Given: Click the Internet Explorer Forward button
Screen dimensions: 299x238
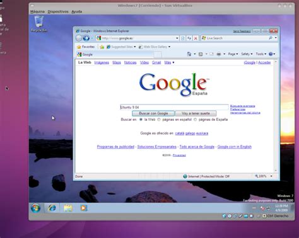Looking at the screenshot, I should (x=86, y=38).
